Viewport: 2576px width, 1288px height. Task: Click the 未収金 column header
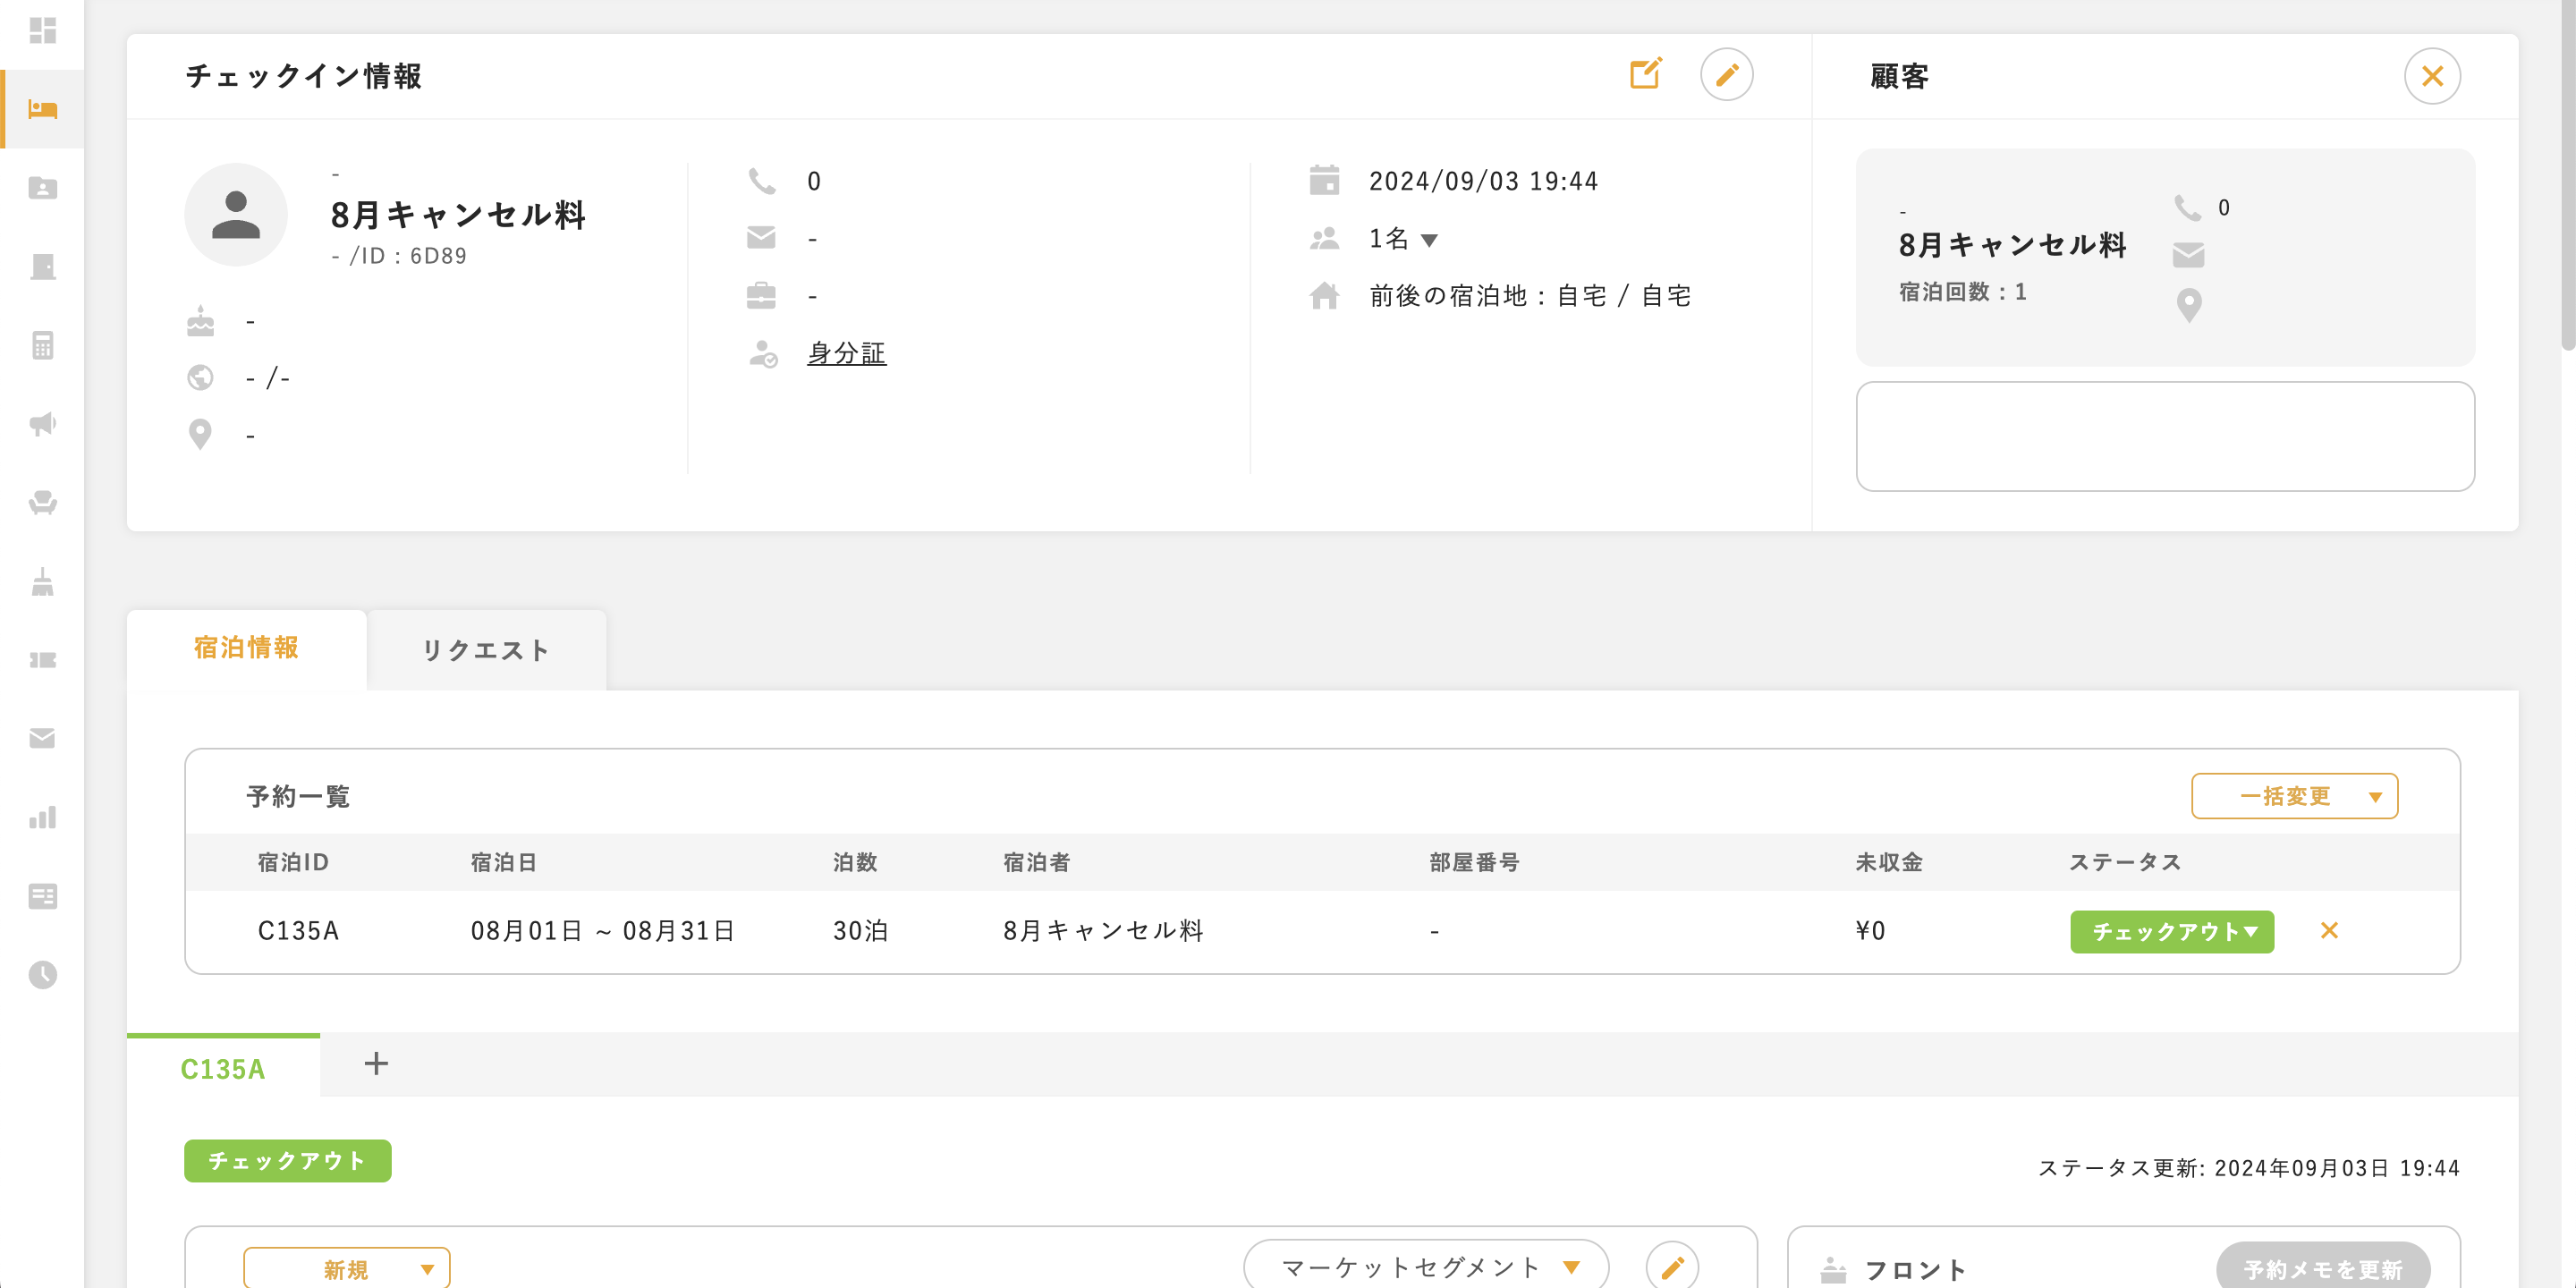click(1889, 862)
